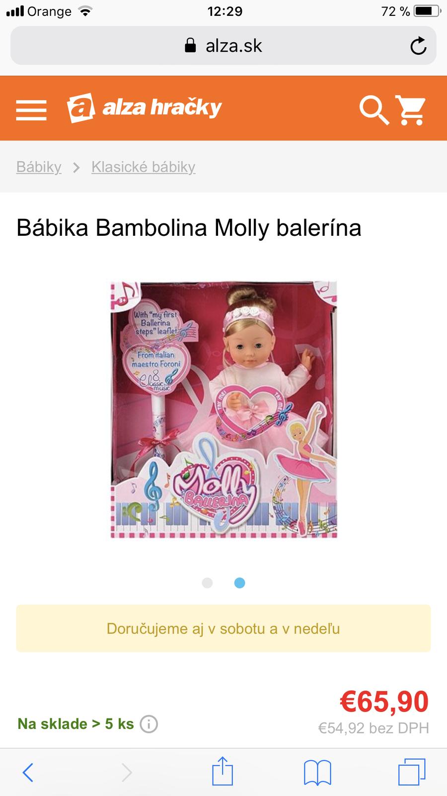The width and height of the screenshot is (447, 796).
Task: Select the first image carousel dot
Action: click(x=208, y=583)
